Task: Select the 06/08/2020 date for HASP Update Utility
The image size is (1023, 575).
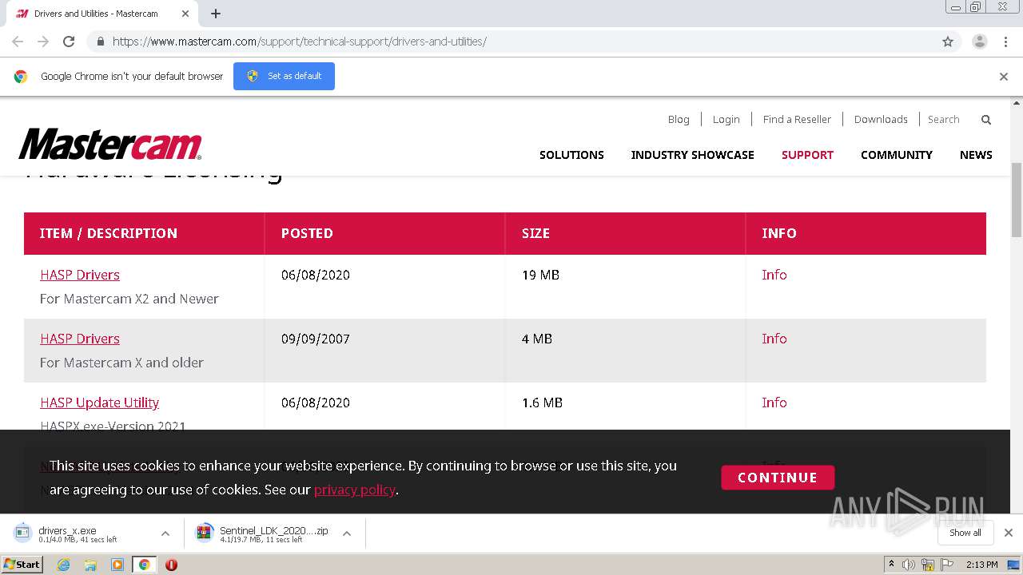Action: click(316, 402)
